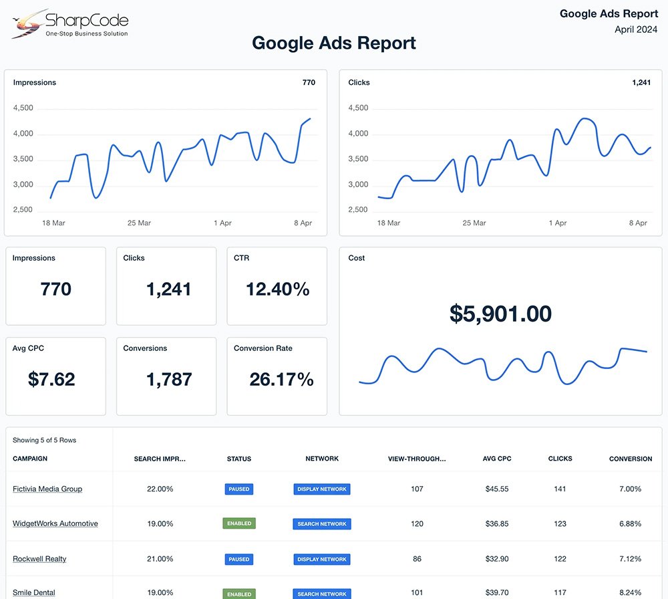This screenshot has width=668, height=599.
Task: Select the CTR 12.40% metric card
Action: [277, 286]
